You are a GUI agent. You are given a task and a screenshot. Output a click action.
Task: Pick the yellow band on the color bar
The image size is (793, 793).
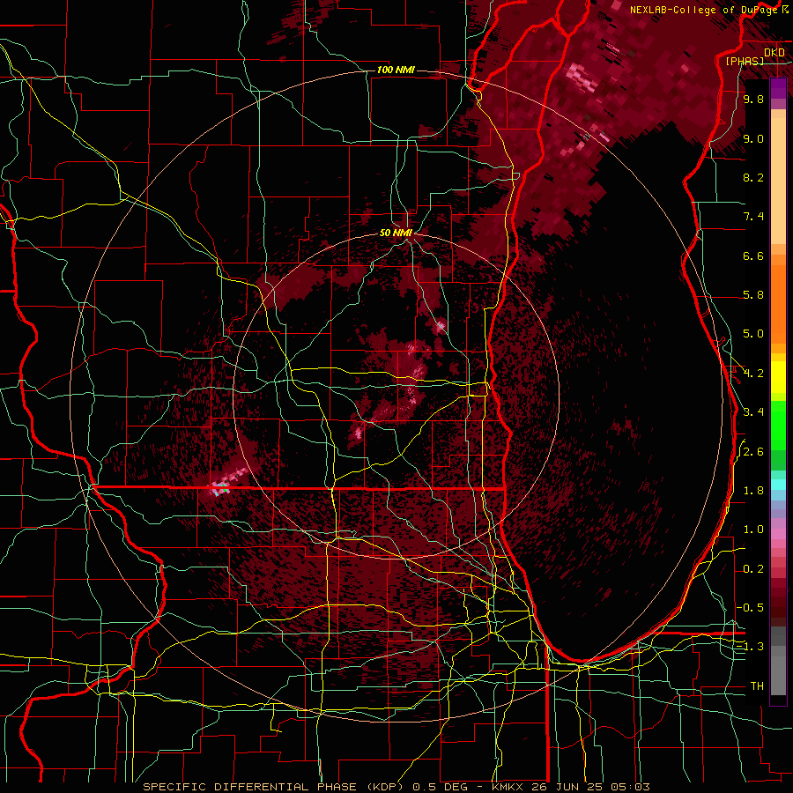click(778, 377)
